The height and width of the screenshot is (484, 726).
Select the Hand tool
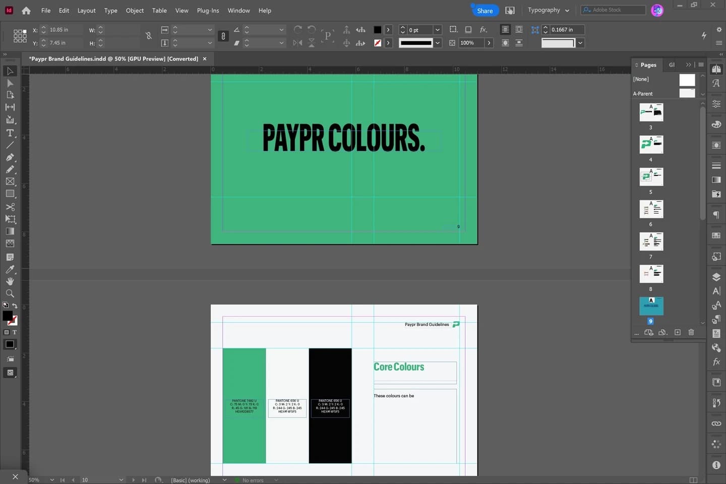10,281
